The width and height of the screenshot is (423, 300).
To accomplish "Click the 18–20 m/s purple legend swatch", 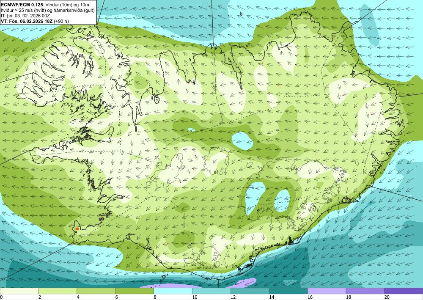I will (365, 291).
